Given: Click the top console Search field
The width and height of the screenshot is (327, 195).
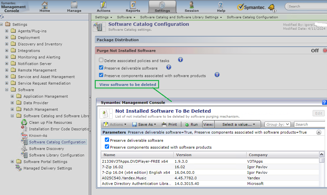Looking at the screenshot, I should pyautogui.click(x=307, y=7).
